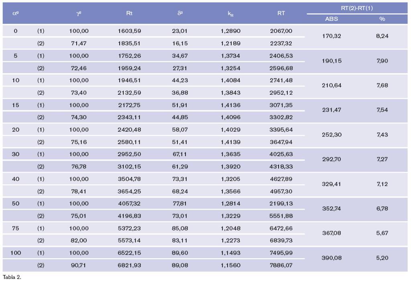Viewport: 411px width, 281px height.
Task: Click the ABS value 352,74
Action: 332,209
